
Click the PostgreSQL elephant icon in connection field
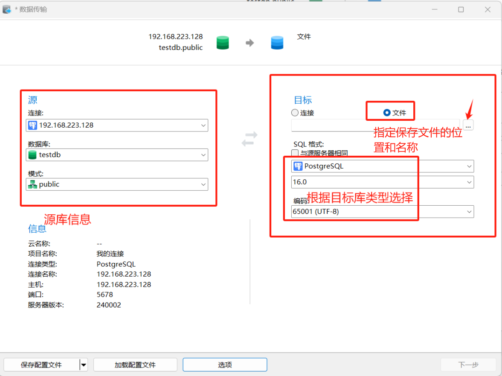(x=32, y=125)
